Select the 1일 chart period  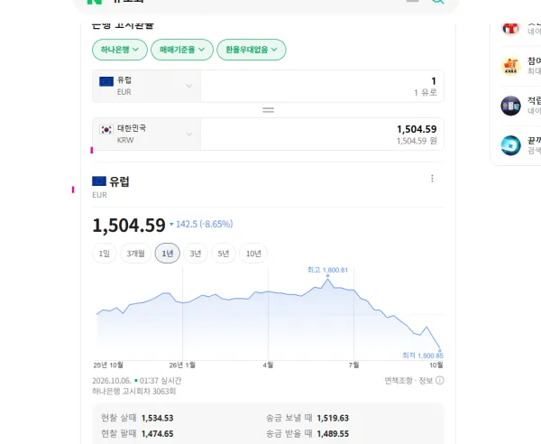pyautogui.click(x=105, y=254)
